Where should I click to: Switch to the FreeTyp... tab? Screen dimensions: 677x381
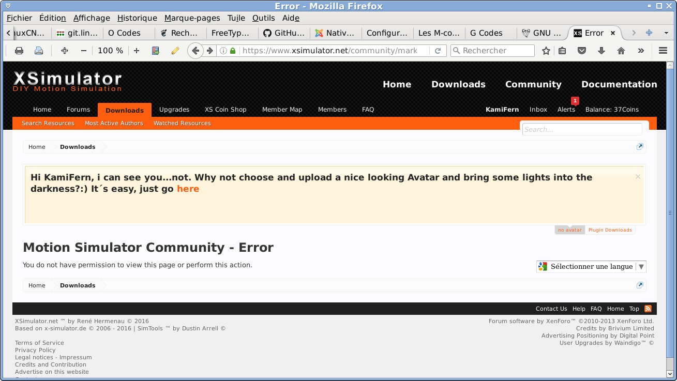click(x=232, y=33)
